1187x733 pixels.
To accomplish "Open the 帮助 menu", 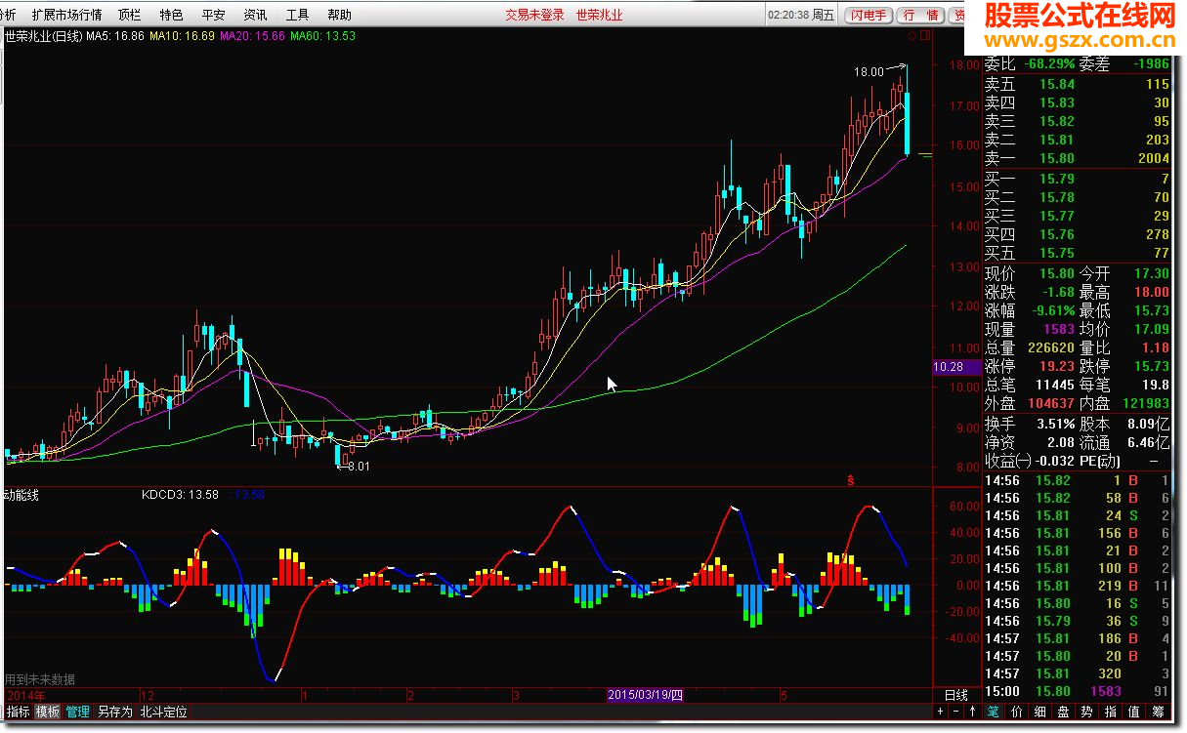I will (x=339, y=15).
